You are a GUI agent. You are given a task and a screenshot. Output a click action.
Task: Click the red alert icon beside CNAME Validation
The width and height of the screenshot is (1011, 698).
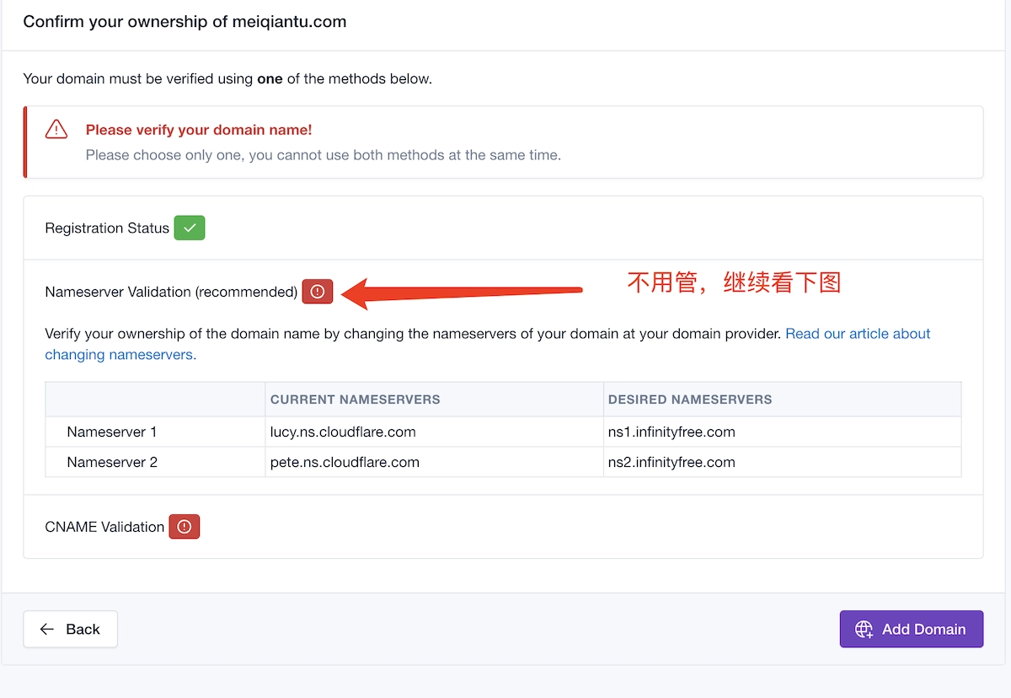185,527
